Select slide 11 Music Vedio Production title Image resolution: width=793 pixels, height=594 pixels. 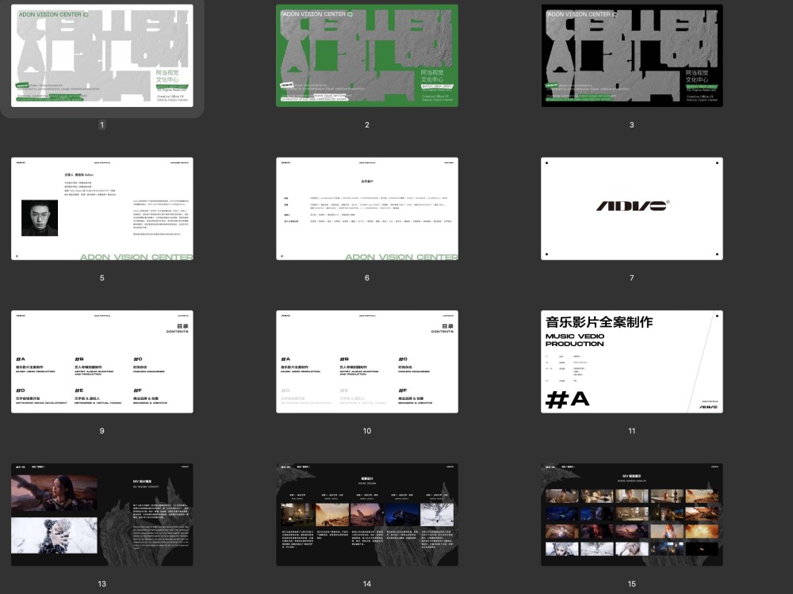click(632, 362)
